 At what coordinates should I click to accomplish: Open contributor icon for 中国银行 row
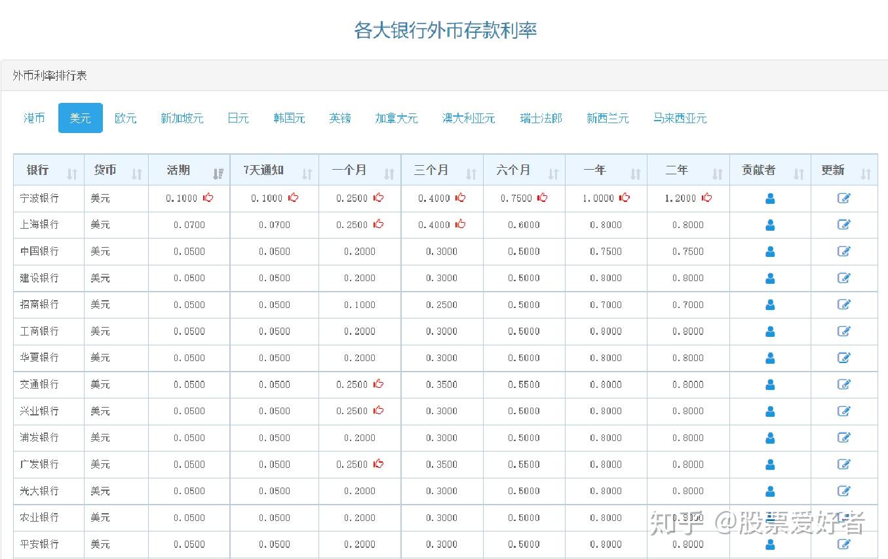click(770, 252)
